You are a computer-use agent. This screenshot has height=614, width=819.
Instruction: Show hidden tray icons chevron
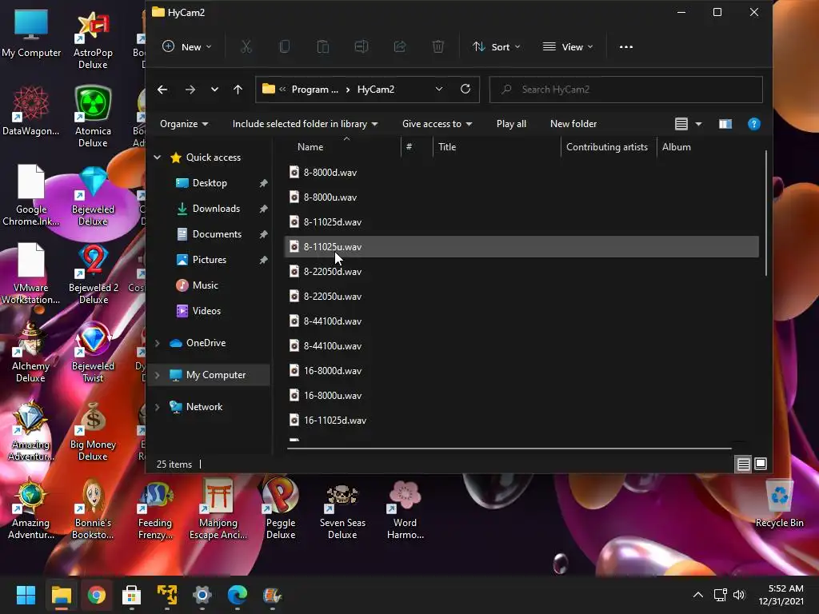tap(697, 595)
